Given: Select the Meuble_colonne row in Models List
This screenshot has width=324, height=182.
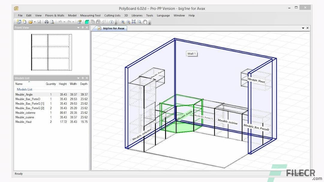Looking at the screenshot, I should 26,113.
